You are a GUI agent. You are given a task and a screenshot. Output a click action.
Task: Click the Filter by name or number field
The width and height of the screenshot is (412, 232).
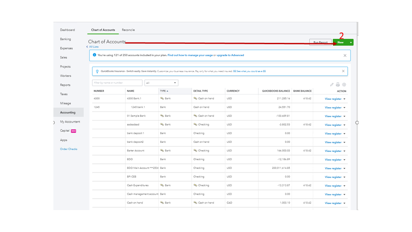pos(117,83)
